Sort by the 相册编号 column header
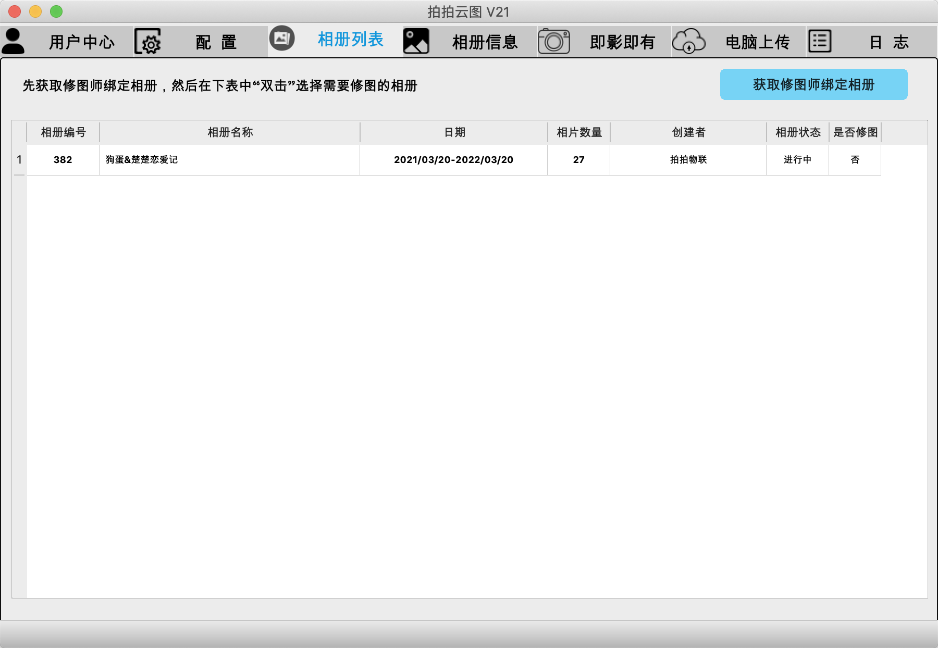This screenshot has height=648, width=938. tap(63, 132)
